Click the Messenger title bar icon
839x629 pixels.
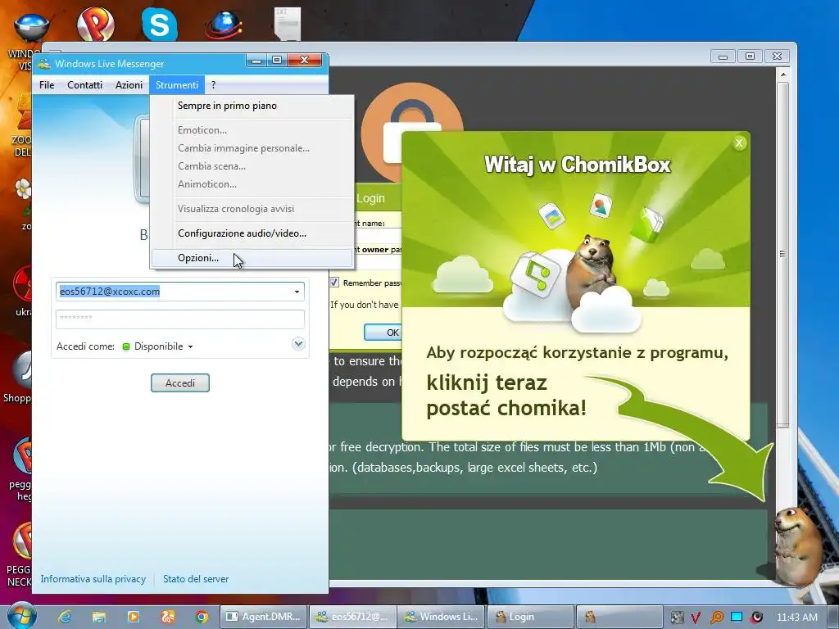(x=44, y=64)
